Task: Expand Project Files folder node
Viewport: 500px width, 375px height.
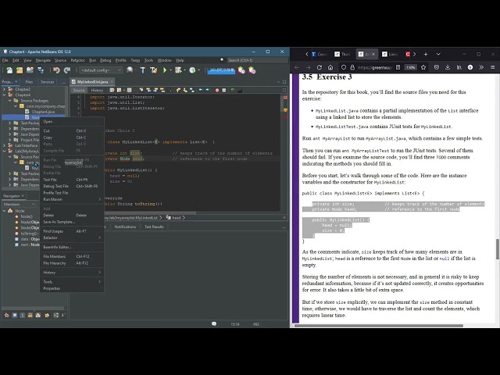Action: click(10, 140)
